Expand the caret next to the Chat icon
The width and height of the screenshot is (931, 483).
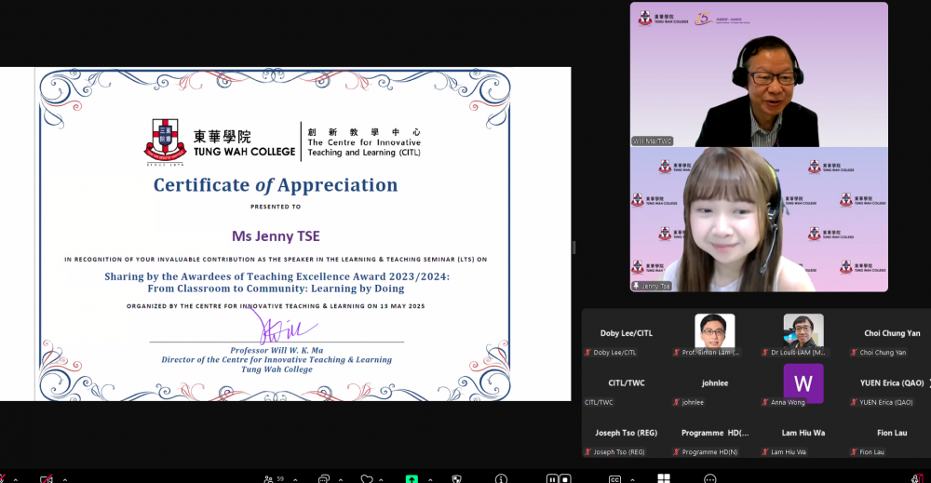[x=341, y=479]
